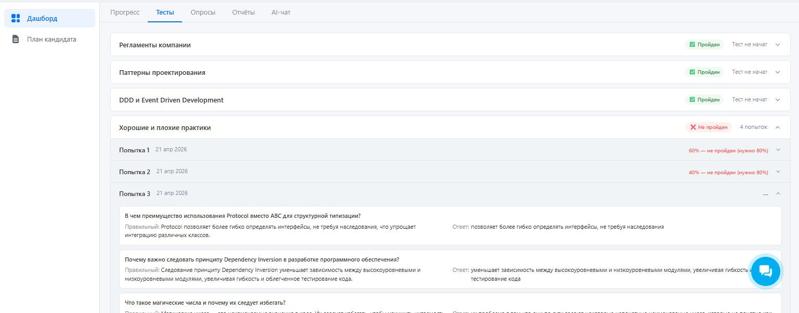Expand the Паттерны проектирования chevron
Screen dimensions: 799x313
778,72
